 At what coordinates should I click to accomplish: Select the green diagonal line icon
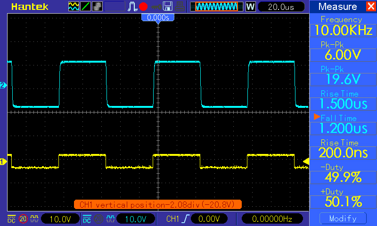pos(85,7)
